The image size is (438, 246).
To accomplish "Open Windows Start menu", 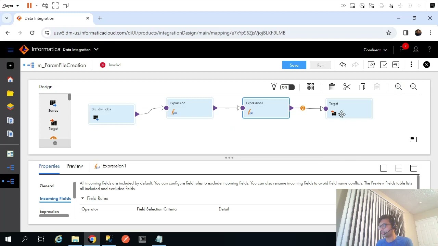I will click(x=8, y=239).
